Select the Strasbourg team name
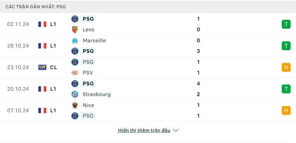 (x=97, y=94)
